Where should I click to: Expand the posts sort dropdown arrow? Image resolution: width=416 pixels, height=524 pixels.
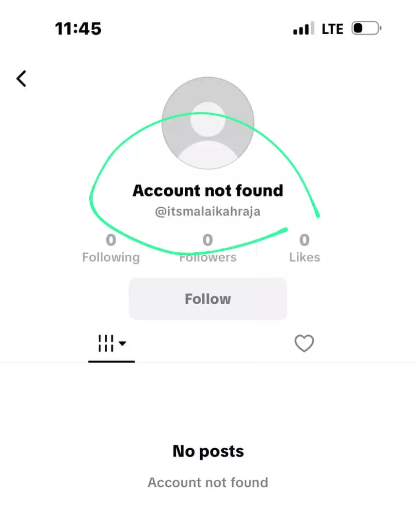coord(123,343)
